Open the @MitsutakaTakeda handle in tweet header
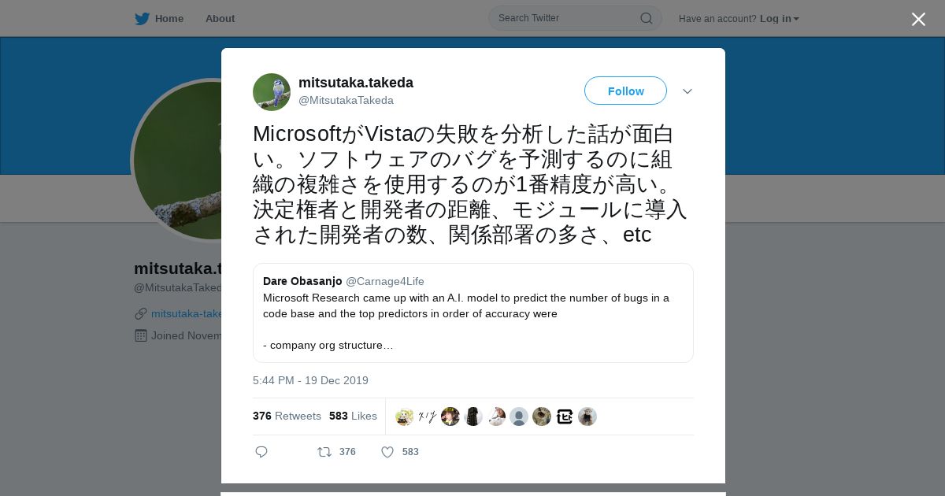 pos(346,100)
